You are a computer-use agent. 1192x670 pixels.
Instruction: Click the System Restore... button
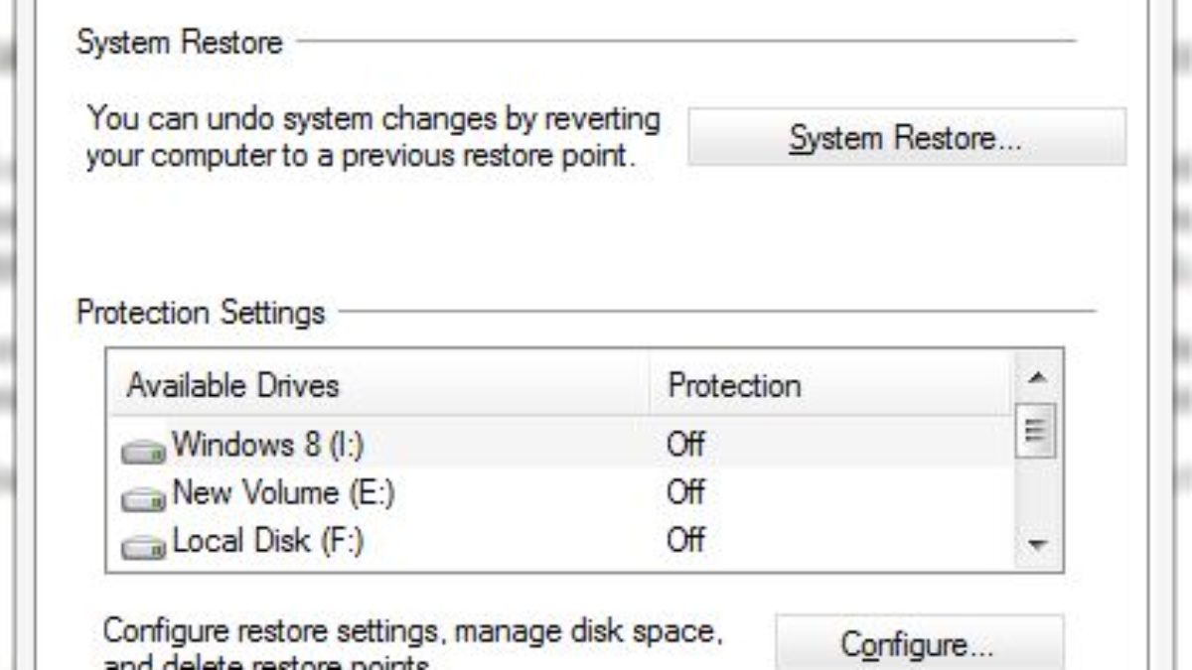[x=906, y=138]
